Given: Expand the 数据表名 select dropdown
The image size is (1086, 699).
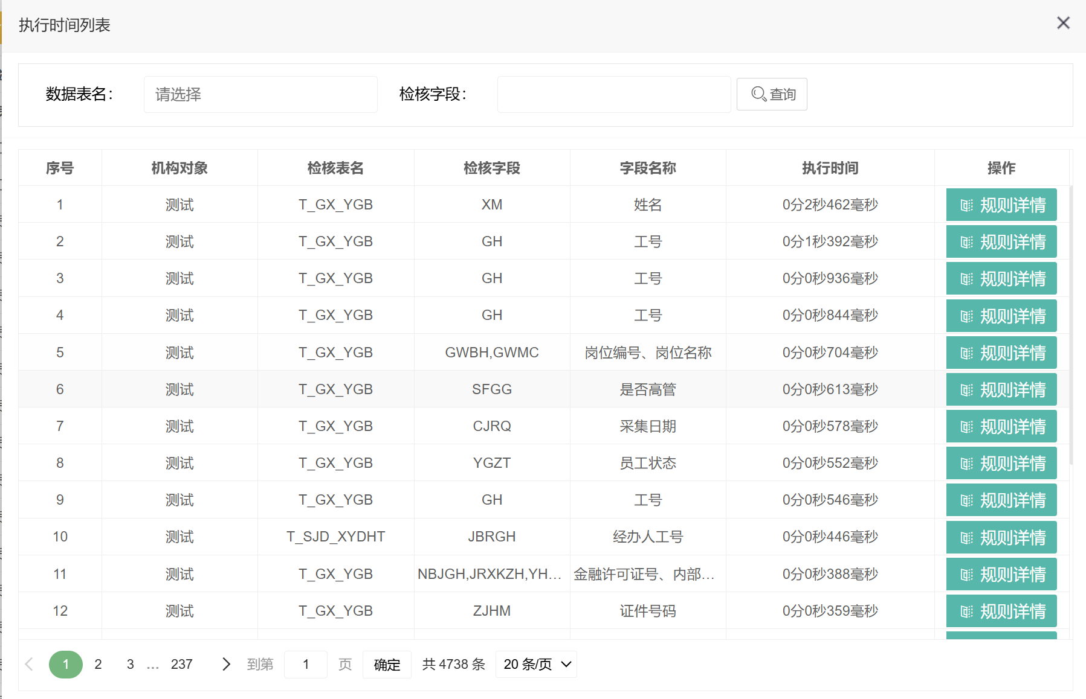Looking at the screenshot, I should pos(260,95).
